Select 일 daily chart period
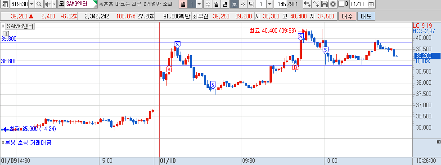The image size is (441, 165). [183, 4]
